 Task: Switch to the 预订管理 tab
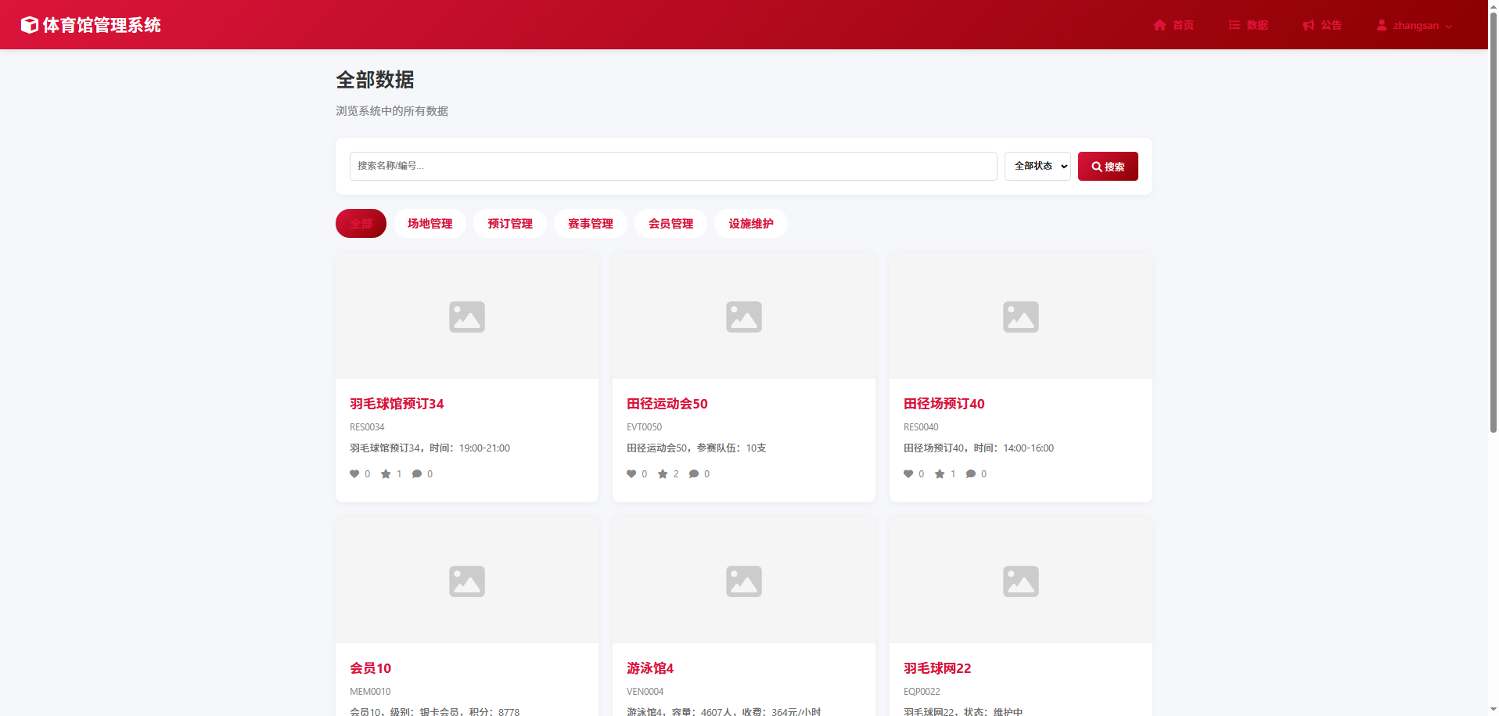[510, 224]
